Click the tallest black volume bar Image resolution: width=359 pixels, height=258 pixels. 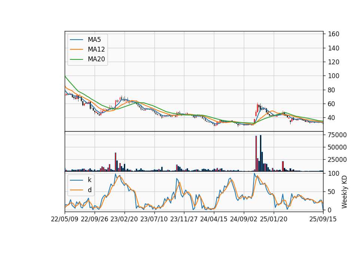pos(260,153)
